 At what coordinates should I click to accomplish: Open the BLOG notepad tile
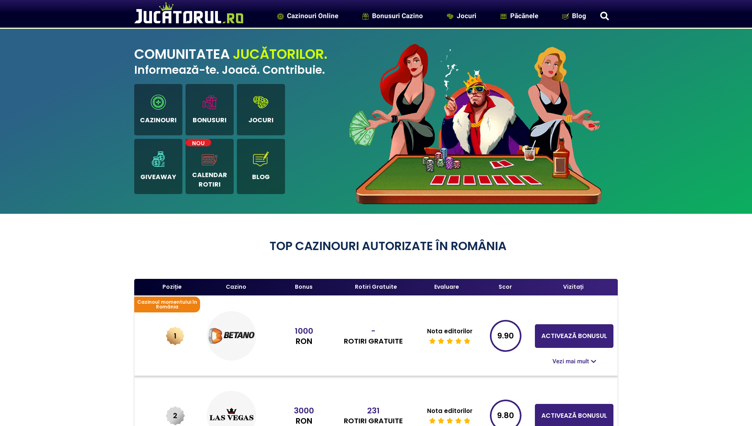pos(261,166)
